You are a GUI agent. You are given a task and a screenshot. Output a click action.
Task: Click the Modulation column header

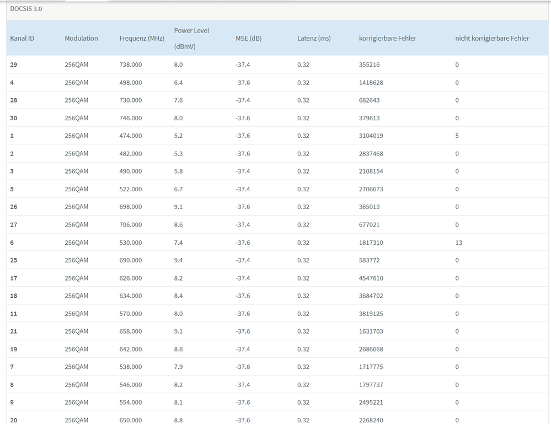81,38
